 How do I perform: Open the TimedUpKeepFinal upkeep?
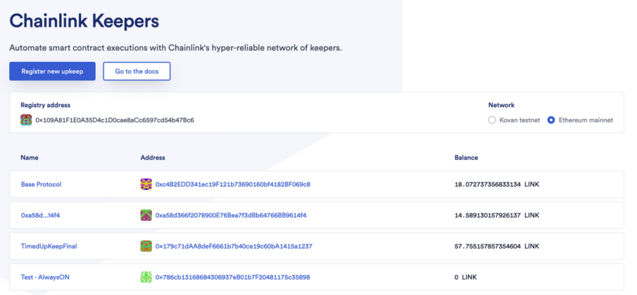49,246
